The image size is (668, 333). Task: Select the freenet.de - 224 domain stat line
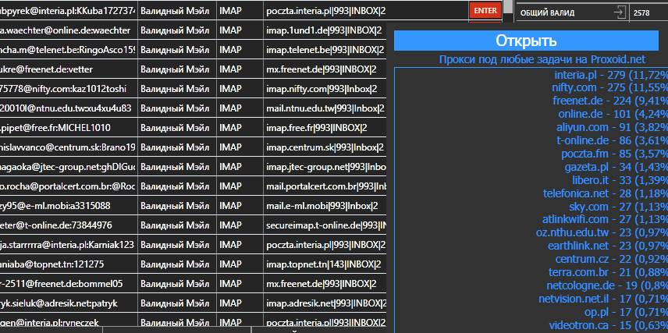[x=610, y=101]
